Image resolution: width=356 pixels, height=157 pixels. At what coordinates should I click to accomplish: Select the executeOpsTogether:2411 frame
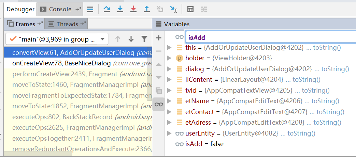pos(78,138)
